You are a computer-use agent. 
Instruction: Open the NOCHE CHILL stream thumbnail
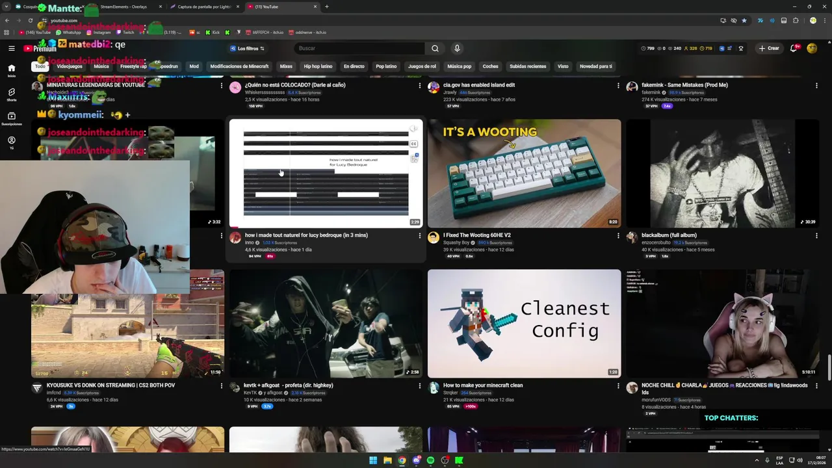pyautogui.click(x=722, y=324)
